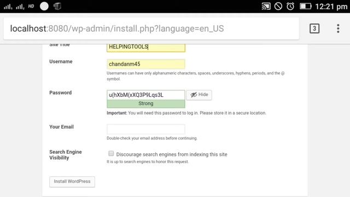Click the Your Email label
The height and width of the screenshot is (197, 350).
(61, 127)
